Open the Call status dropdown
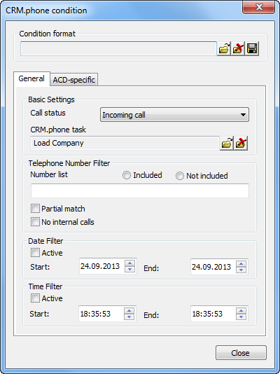This screenshot has width=280, height=374. [x=175, y=115]
